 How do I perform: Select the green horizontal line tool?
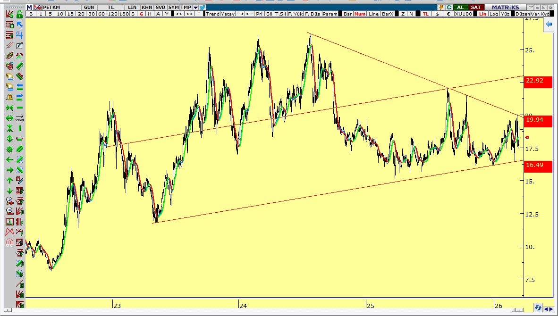[x=19, y=108]
